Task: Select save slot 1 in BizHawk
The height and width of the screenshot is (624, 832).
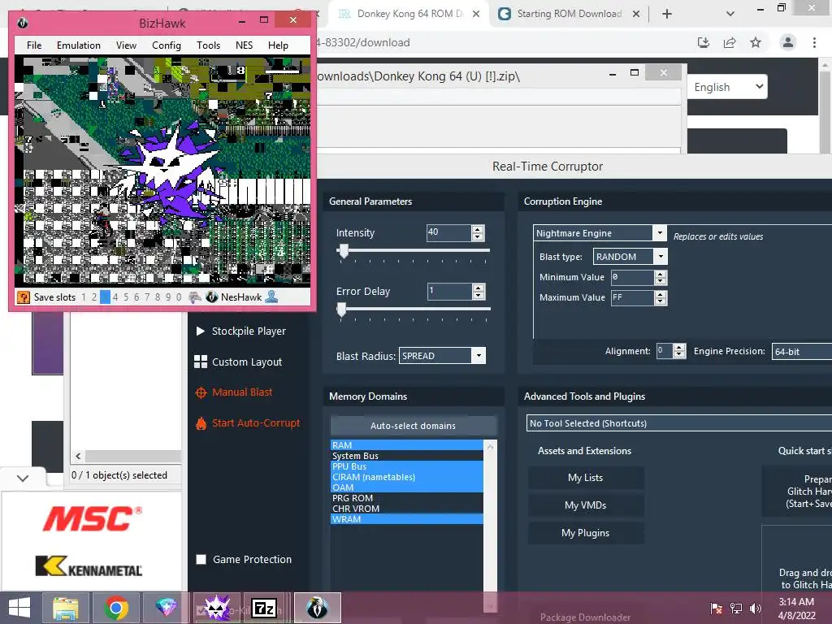Action: (x=84, y=297)
